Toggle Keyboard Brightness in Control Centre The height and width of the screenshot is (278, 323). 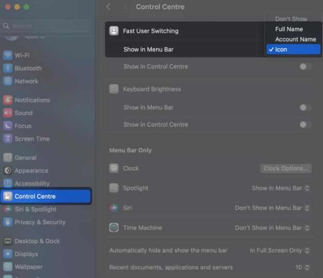pyautogui.click(x=305, y=125)
